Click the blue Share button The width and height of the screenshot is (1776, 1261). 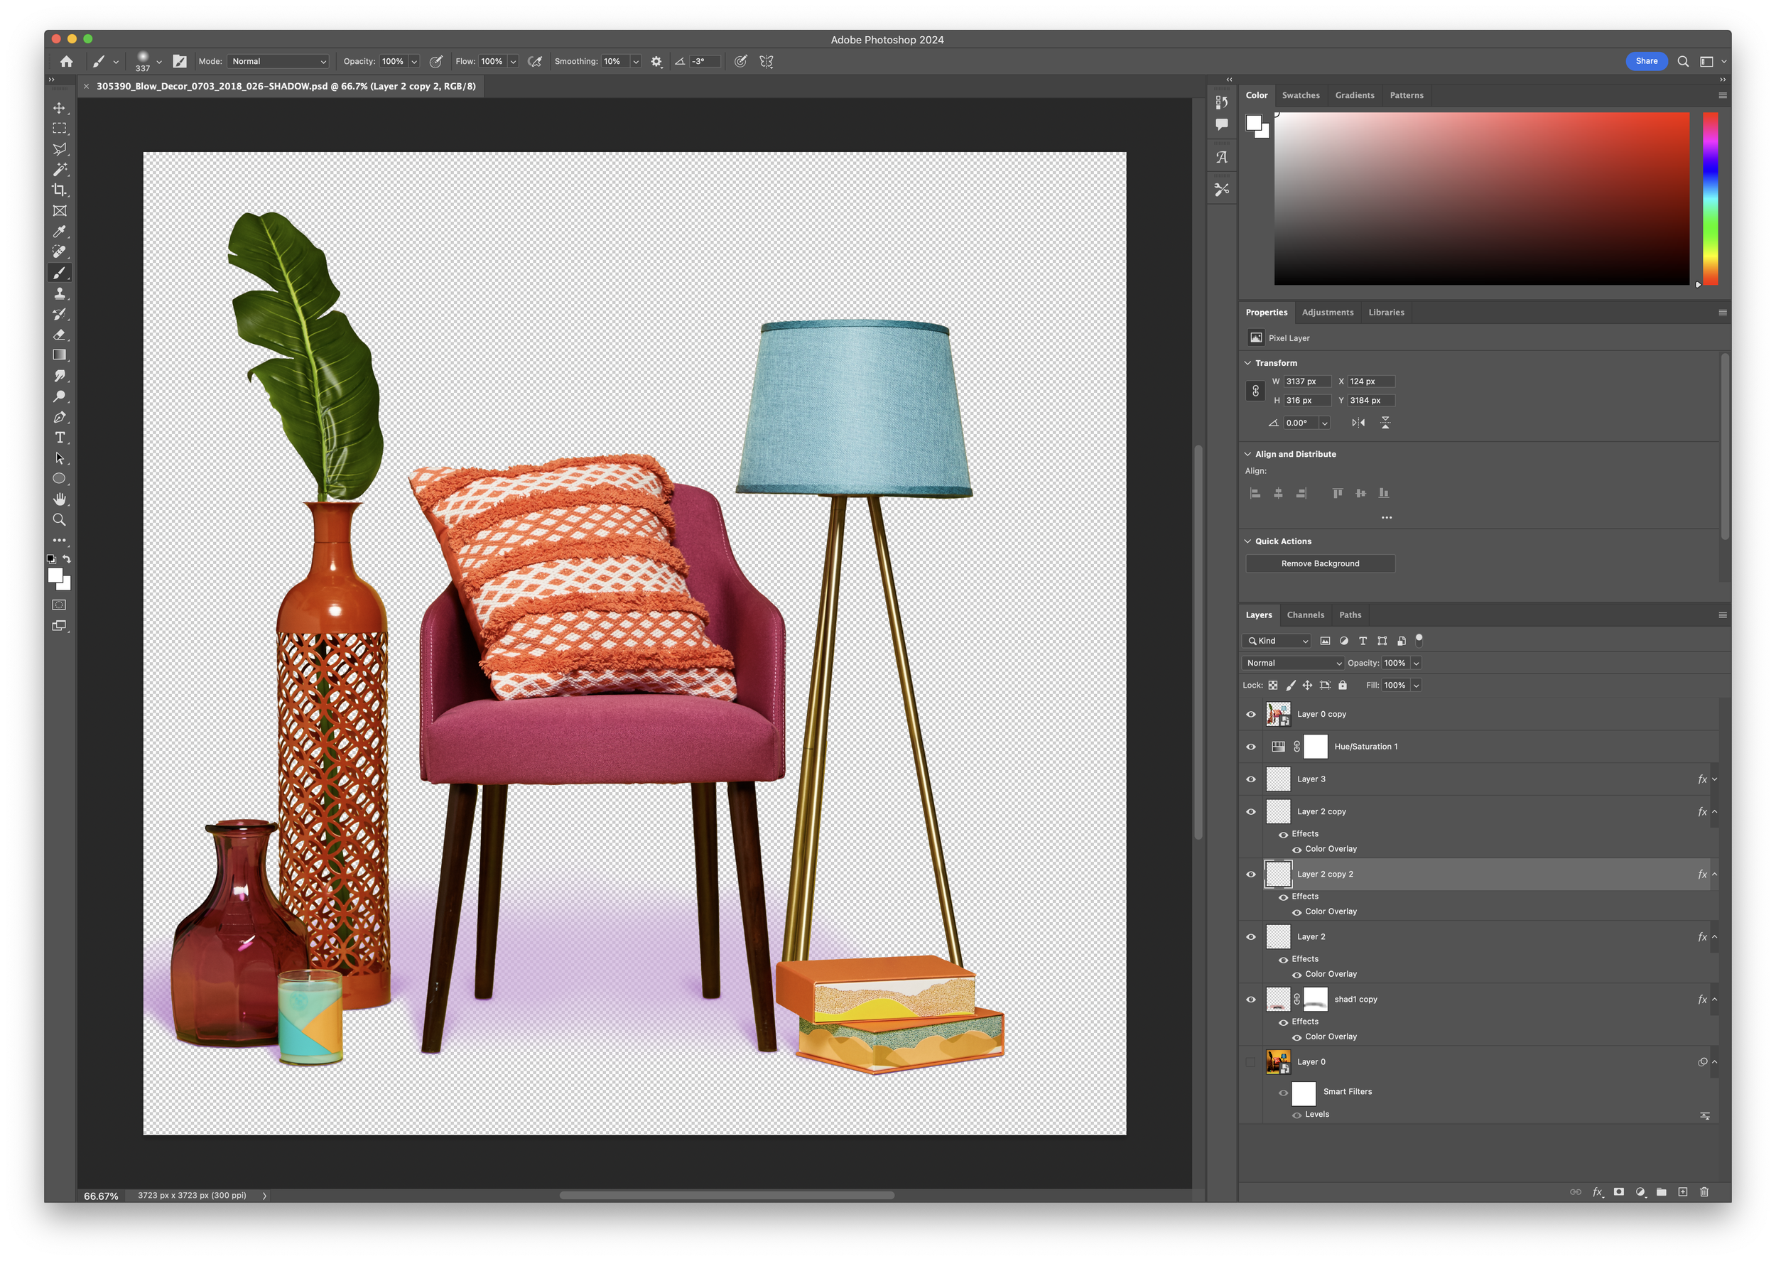(1645, 61)
